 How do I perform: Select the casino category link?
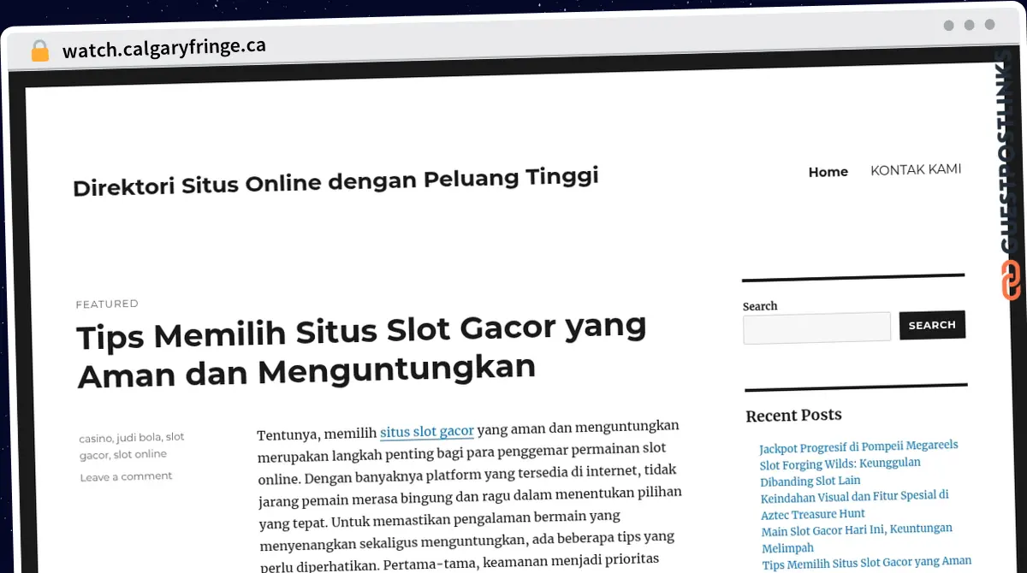tap(95, 438)
